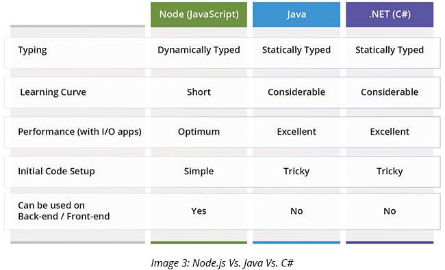Select Performance (with I/O apps) row label
445x270 pixels.
pos(79,132)
